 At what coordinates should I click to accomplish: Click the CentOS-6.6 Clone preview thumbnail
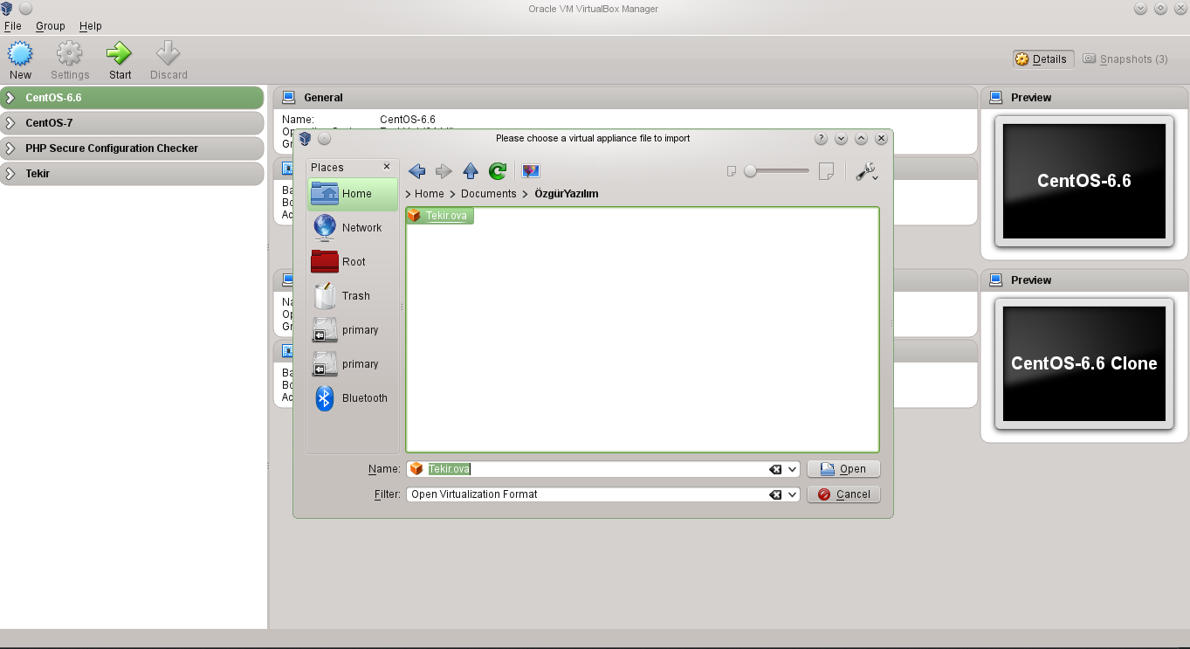[1084, 363]
